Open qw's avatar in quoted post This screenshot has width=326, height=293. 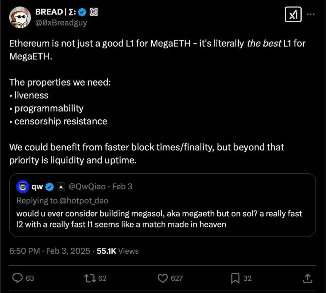[23, 187]
